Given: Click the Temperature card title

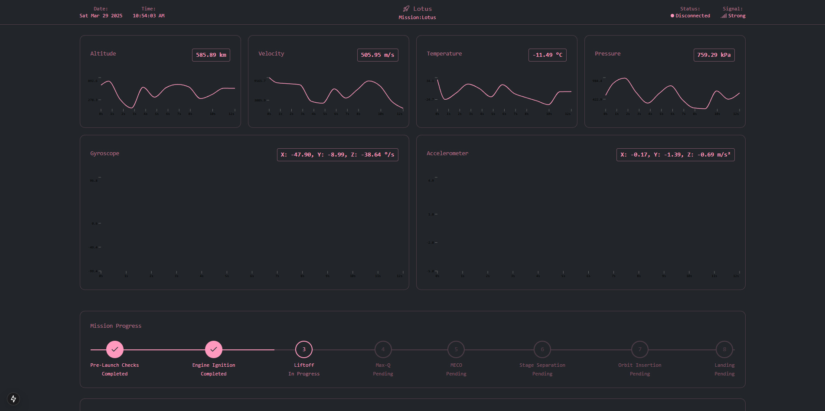Looking at the screenshot, I should [444, 54].
